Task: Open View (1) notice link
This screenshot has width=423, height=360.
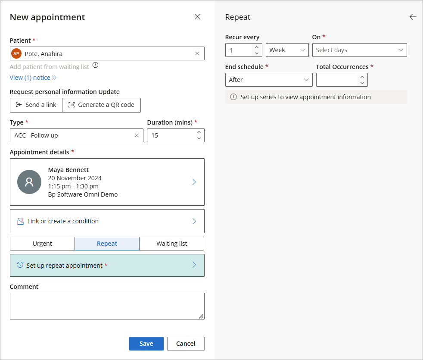Action: (33, 78)
